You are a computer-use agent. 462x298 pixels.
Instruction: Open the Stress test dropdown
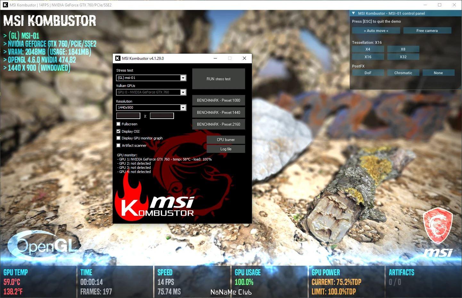tap(151, 78)
